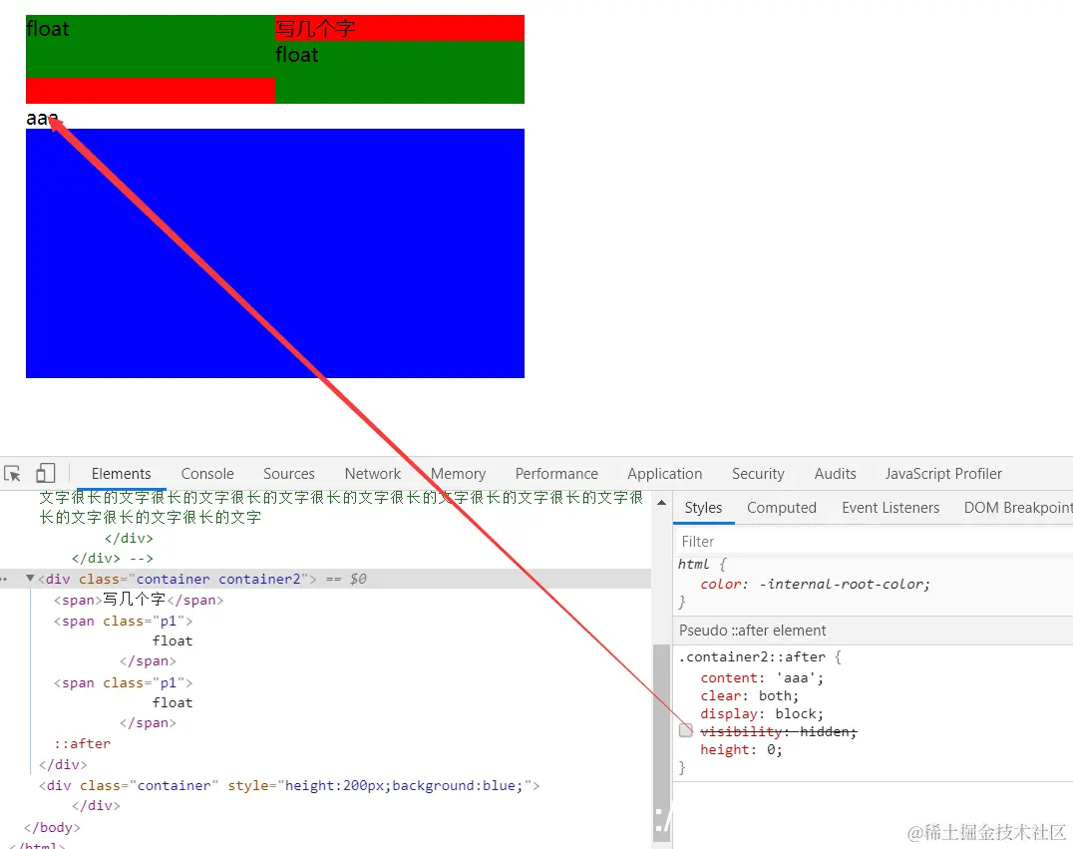Click the green commented 文字很长 text line
This screenshot has height=849, width=1073.
(341, 507)
